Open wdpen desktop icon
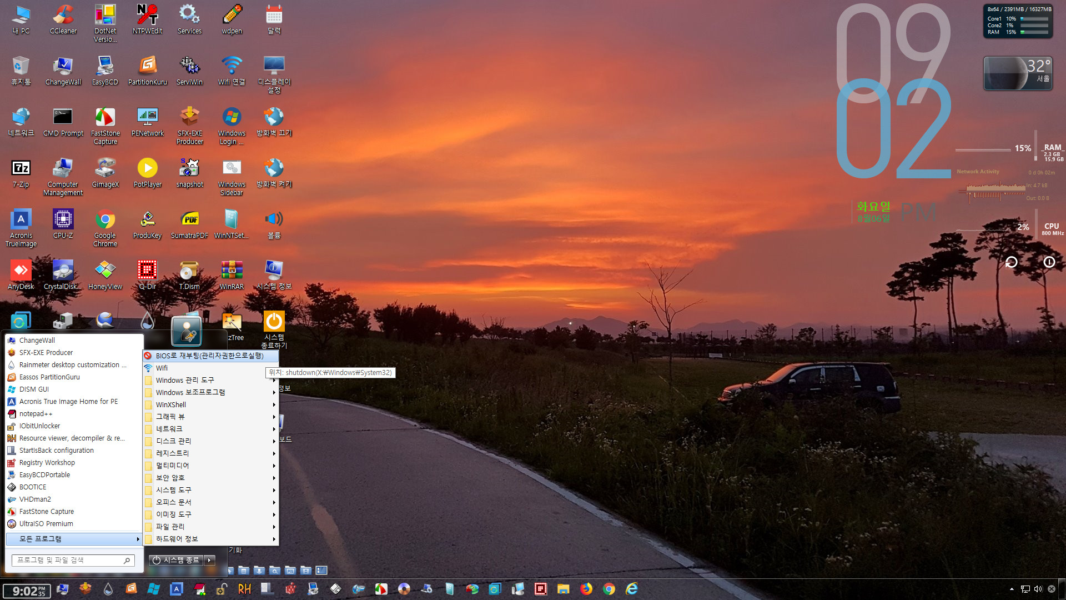This screenshot has height=600, width=1066. [x=232, y=19]
